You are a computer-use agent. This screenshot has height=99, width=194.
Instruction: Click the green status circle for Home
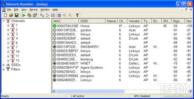[54, 26]
